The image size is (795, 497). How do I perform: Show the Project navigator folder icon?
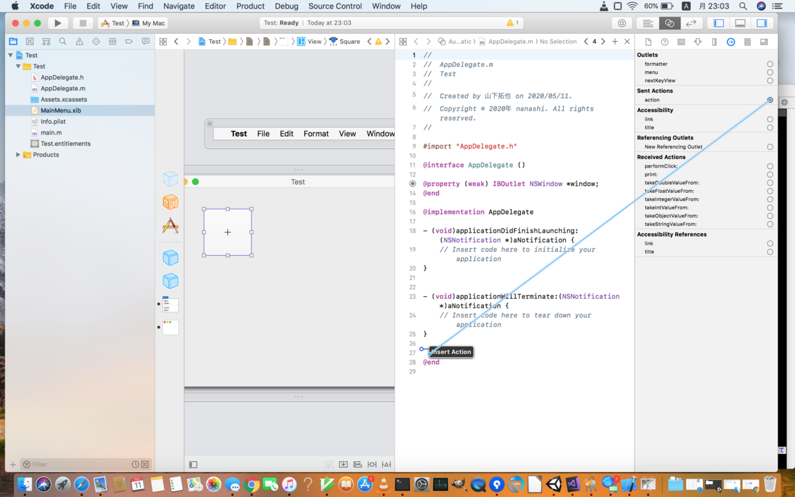tap(13, 41)
